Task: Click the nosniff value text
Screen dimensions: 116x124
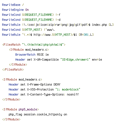Action: click(x=73, y=94)
